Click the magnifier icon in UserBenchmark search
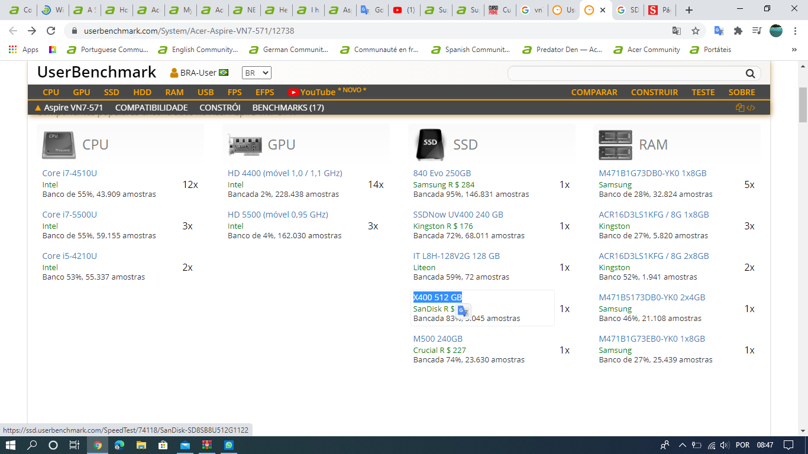 (x=750, y=73)
